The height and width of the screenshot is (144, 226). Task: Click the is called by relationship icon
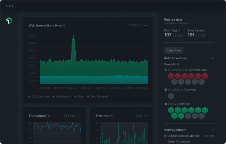point(166,90)
